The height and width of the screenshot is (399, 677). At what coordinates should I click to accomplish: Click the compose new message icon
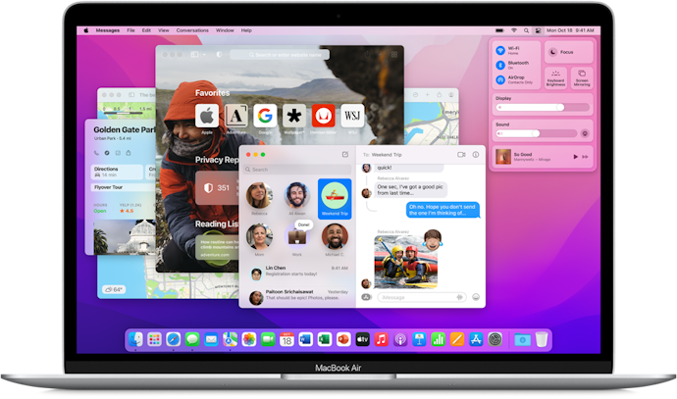pyautogui.click(x=345, y=155)
